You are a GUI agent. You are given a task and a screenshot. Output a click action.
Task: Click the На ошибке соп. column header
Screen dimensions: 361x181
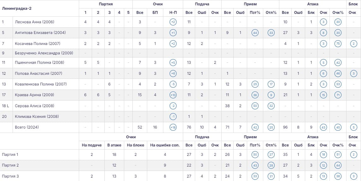tap(165, 145)
